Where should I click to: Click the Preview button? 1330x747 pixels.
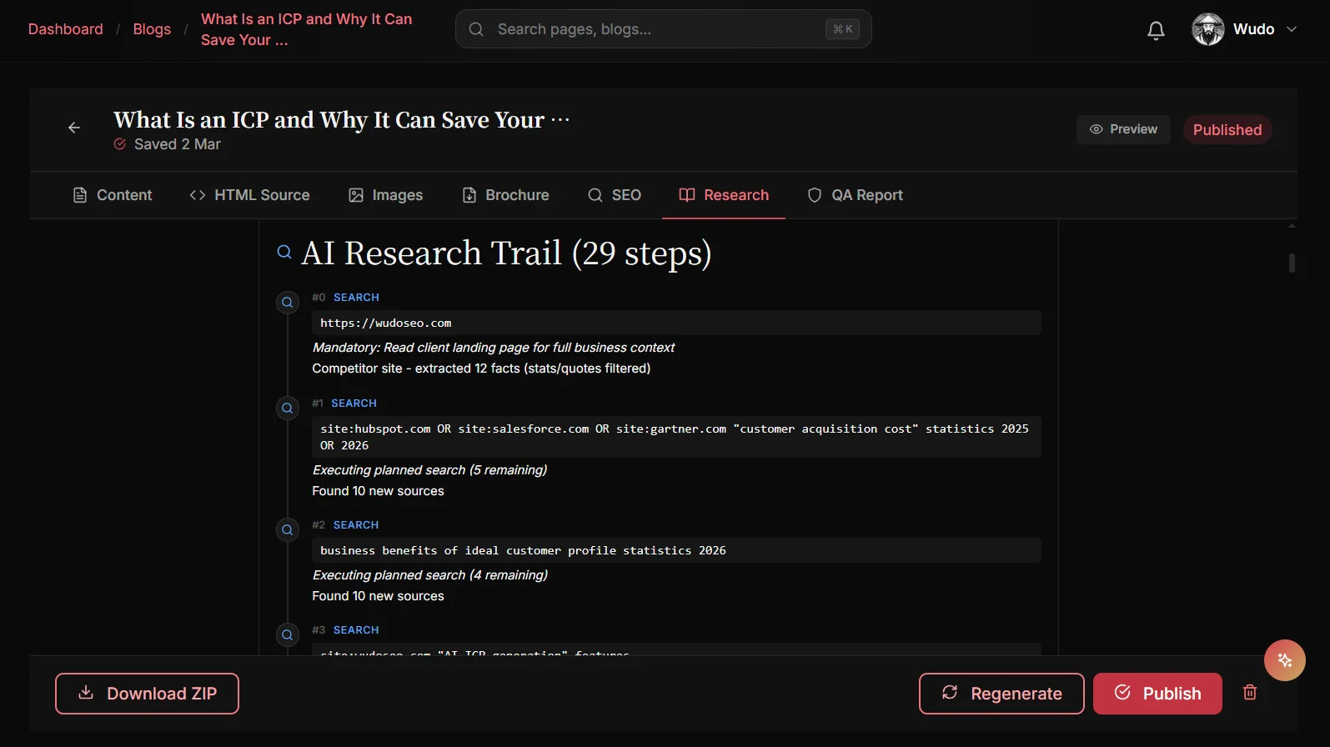pos(1123,129)
